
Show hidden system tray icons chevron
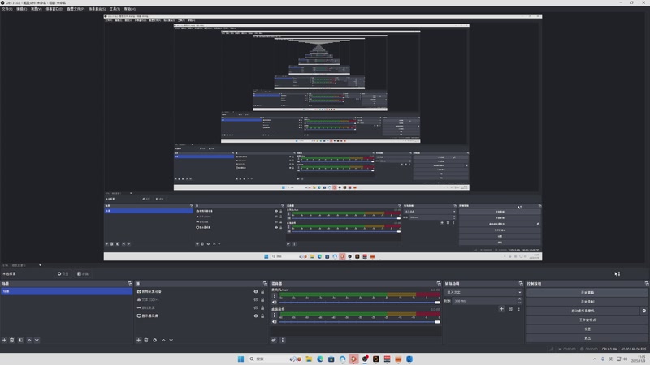pyautogui.click(x=595, y=359)
